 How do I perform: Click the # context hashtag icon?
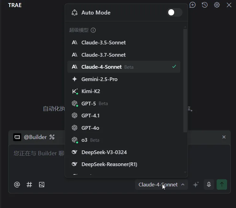29,185
